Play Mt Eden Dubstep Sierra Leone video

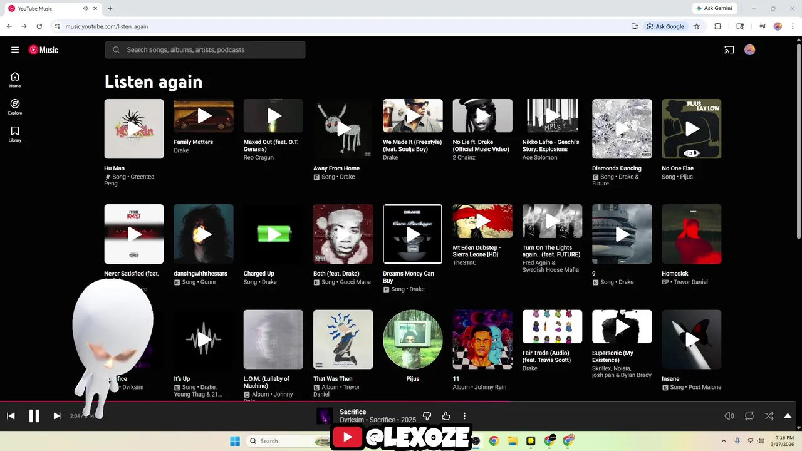[x=482, y=220]
